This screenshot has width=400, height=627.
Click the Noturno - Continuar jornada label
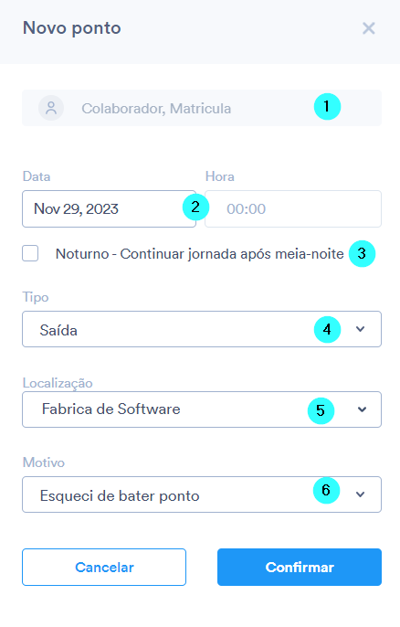(x=199, y=254)
